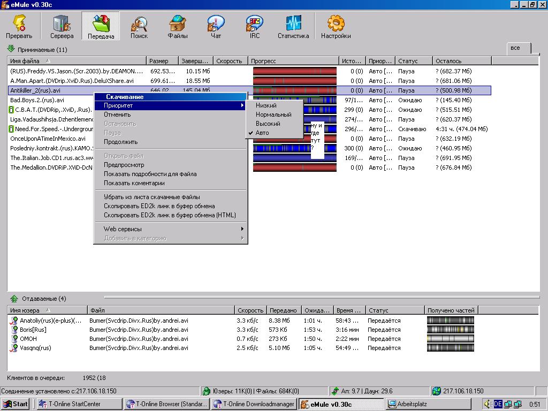Switch to the все category tab
The image size is (548, 411).
pos(519,48)
